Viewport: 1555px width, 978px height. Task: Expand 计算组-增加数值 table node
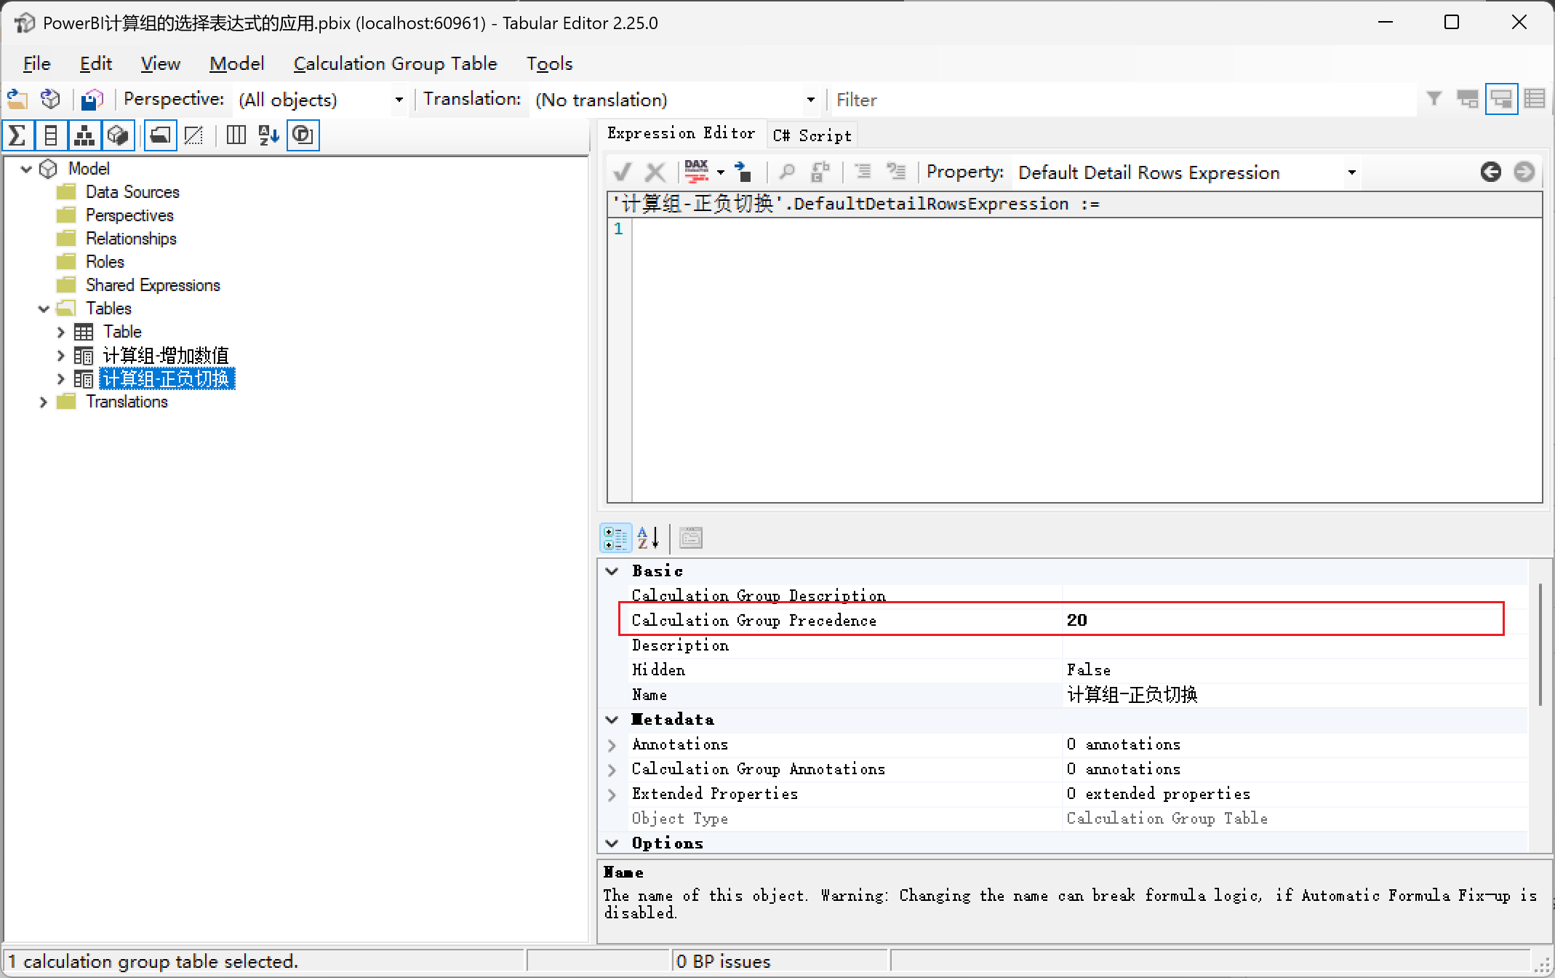click(61, 356)
